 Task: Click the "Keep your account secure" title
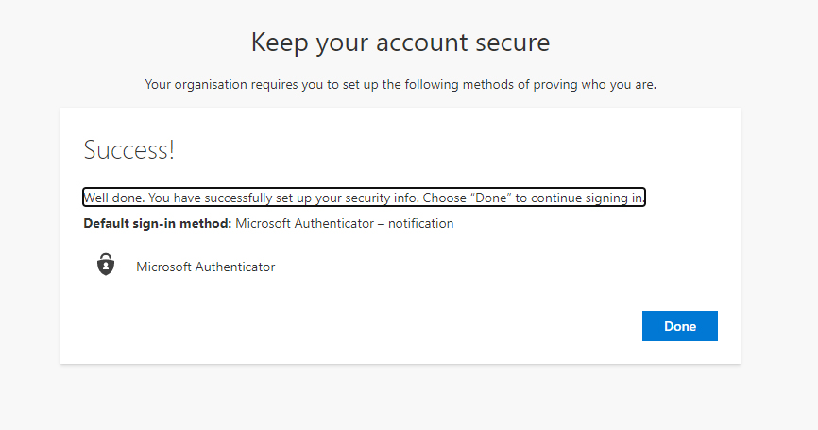tap(400, 43)
